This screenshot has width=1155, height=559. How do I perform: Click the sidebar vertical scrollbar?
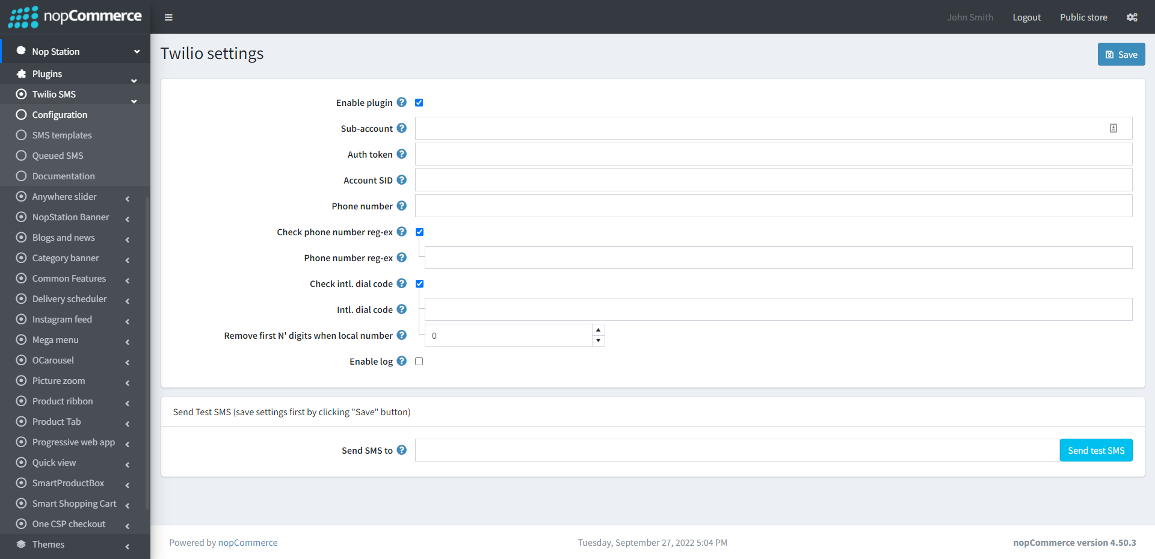tap(147, 352)
